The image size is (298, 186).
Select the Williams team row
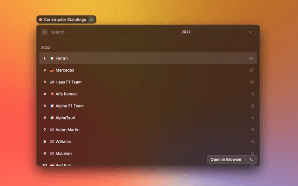click(148, 141)
